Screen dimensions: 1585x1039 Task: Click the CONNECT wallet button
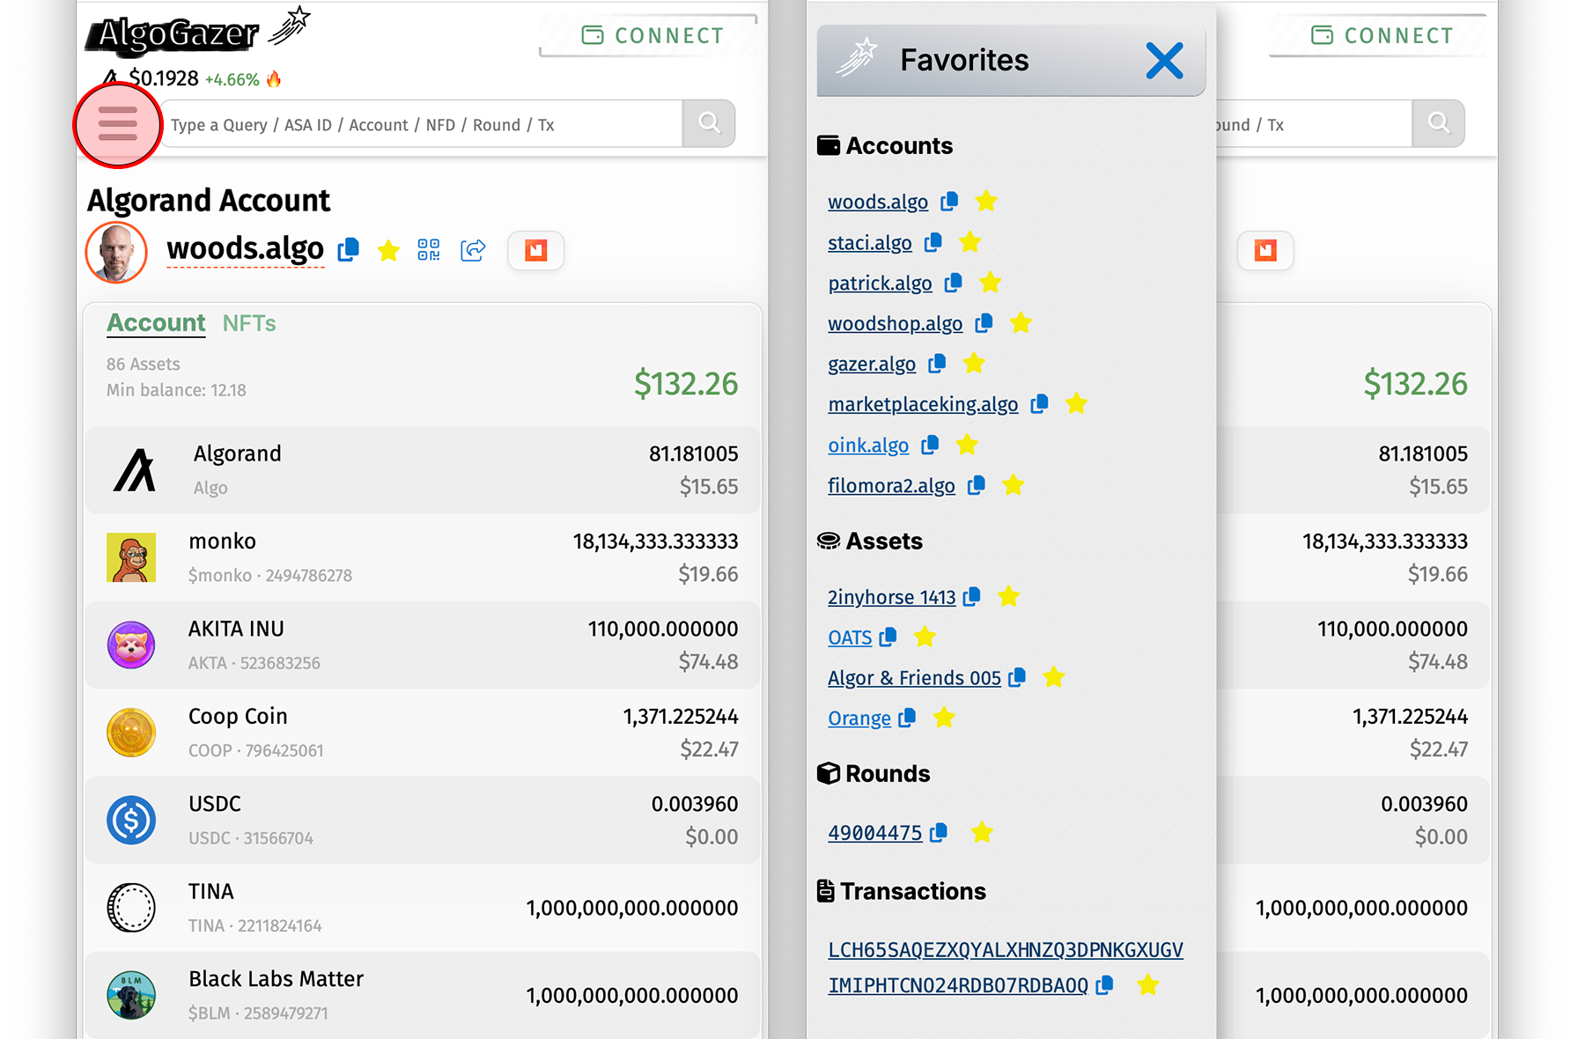click(x=649, y=36)
